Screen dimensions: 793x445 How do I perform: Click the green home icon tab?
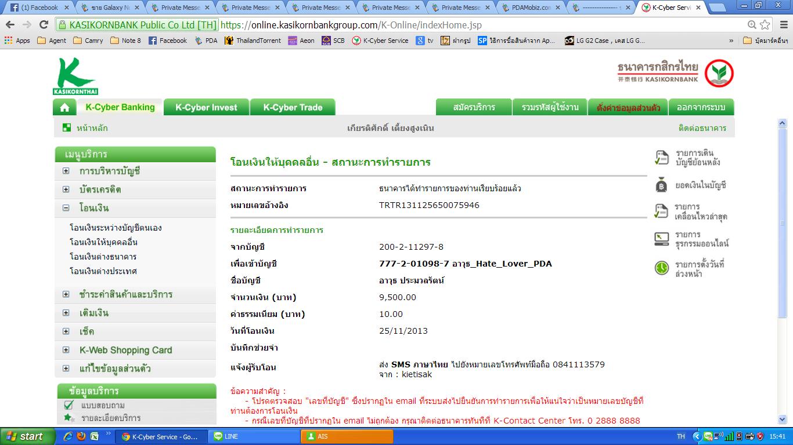(64, 107)
